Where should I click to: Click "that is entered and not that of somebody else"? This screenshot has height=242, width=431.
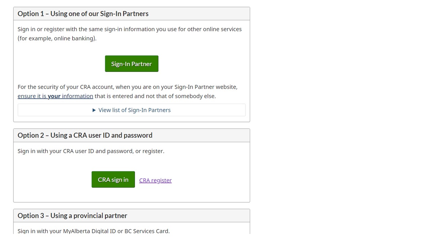point(155,96)
